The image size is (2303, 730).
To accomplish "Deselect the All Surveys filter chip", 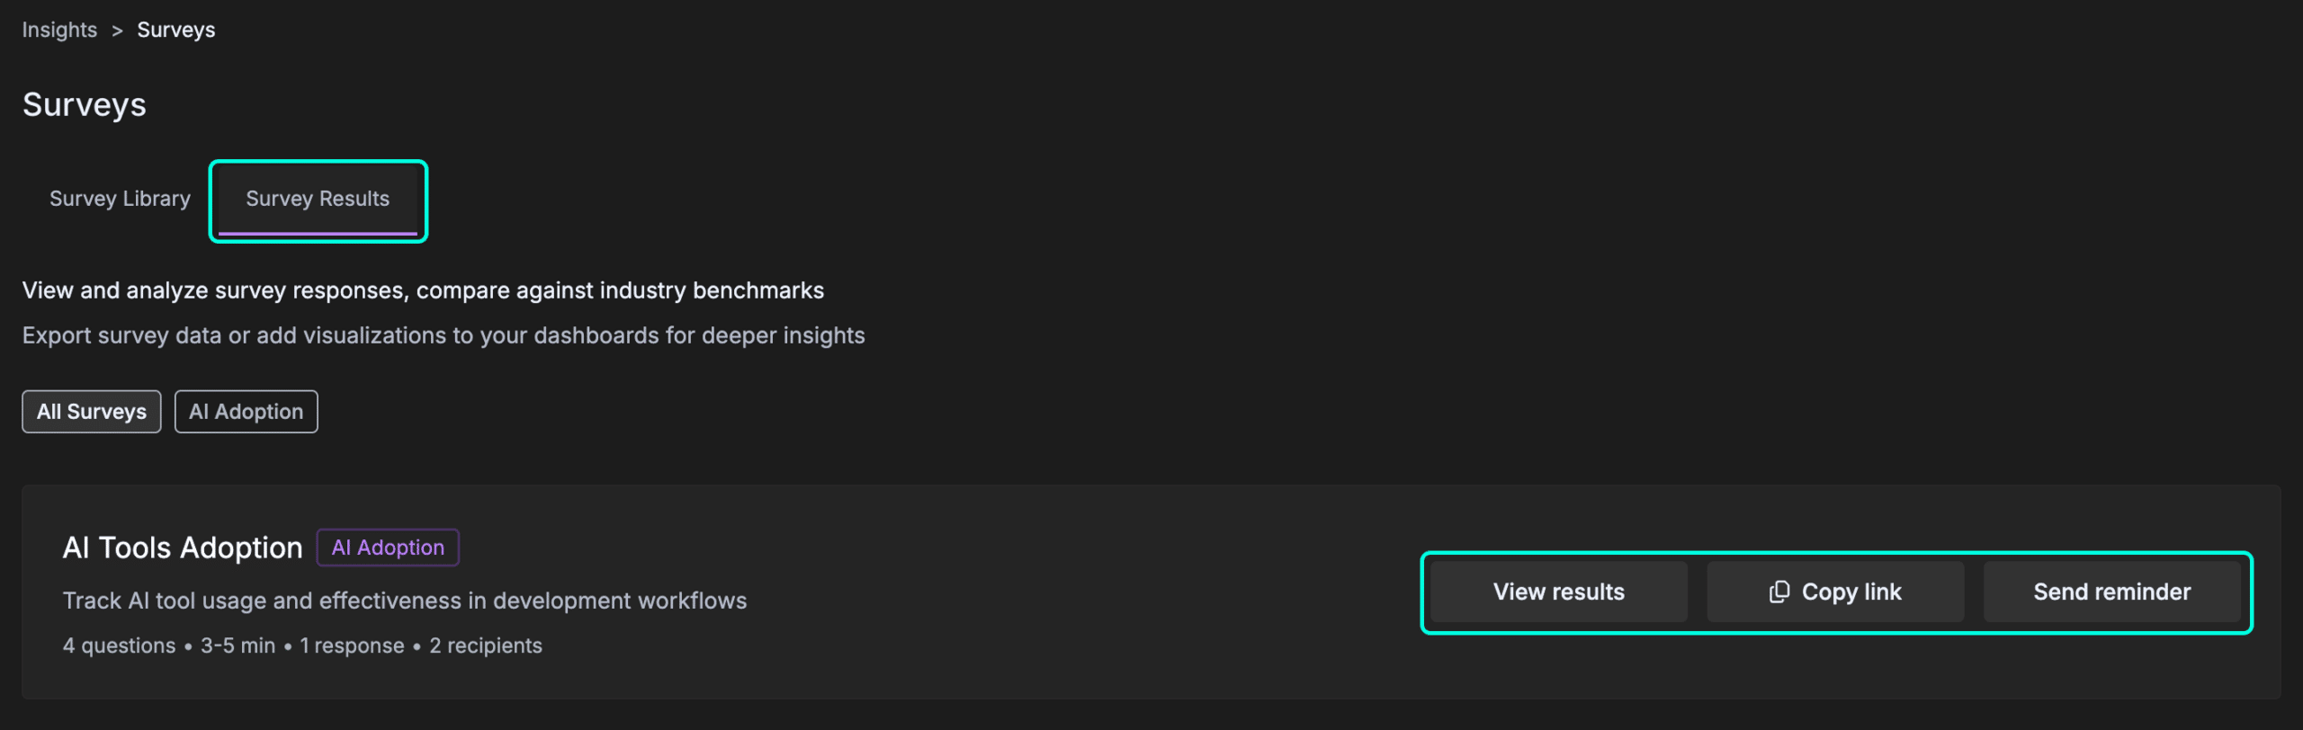I will coord(91,411).
